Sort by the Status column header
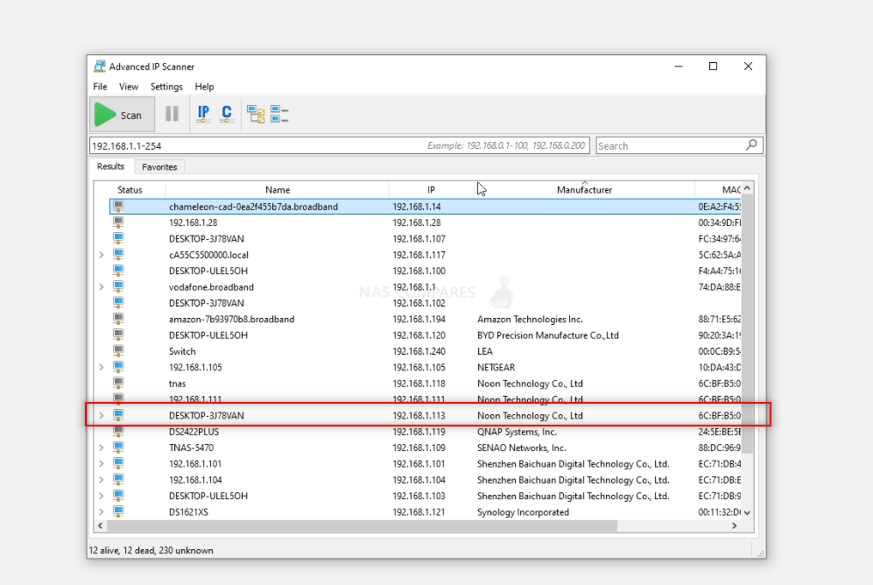873x585 pixels. click(x=130, y=190)
